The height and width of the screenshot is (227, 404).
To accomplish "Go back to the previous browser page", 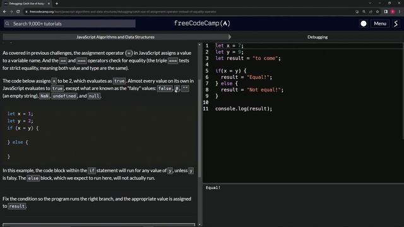I will click(x=4, y=11).
